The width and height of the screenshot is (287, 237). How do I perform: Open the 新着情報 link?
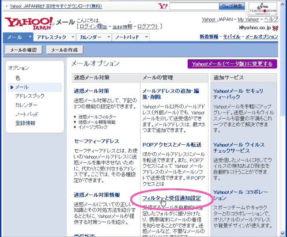coord(209,37)
